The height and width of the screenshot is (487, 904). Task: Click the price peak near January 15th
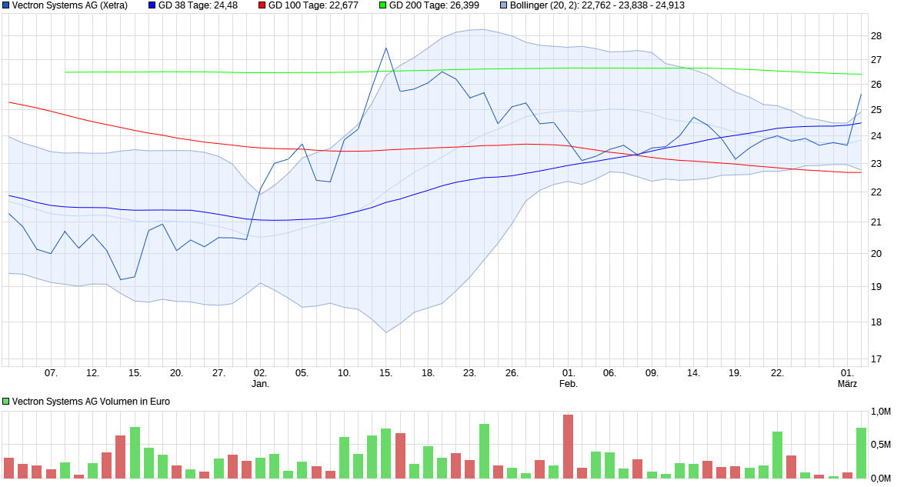click(x=385, y=48)
